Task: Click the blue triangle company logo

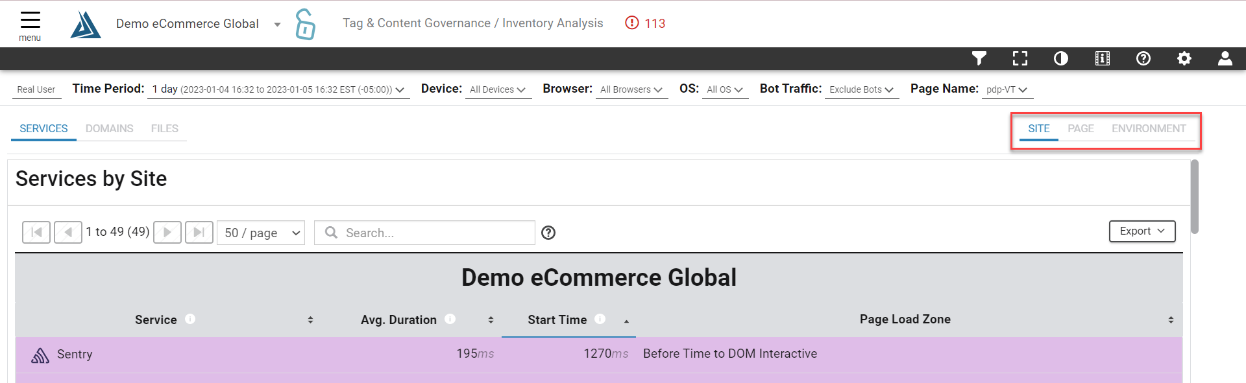Action: 86,25
